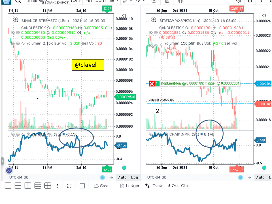The height and width of the screenshot is (204, 272).
Task: Open the Trade panel
Action: point(154,186)
